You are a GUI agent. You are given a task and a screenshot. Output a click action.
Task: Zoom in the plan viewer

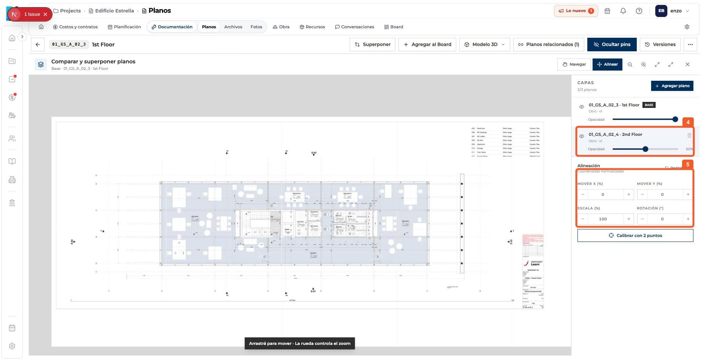click(x=644, y=65)
